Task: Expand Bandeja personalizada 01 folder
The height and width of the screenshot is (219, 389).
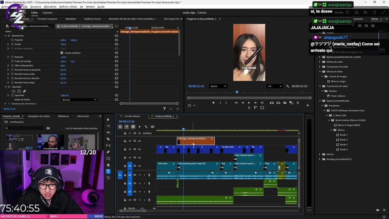Action: click(x=320, y=159)
